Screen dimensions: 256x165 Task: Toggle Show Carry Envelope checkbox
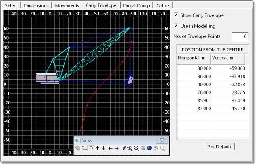click(176, 15)
